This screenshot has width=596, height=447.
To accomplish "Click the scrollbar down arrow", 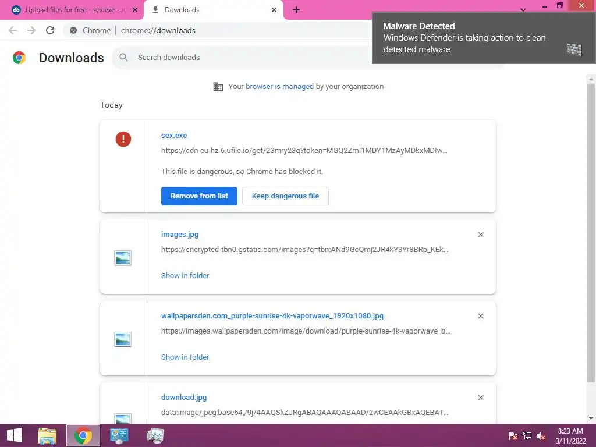I will [591, 418].
